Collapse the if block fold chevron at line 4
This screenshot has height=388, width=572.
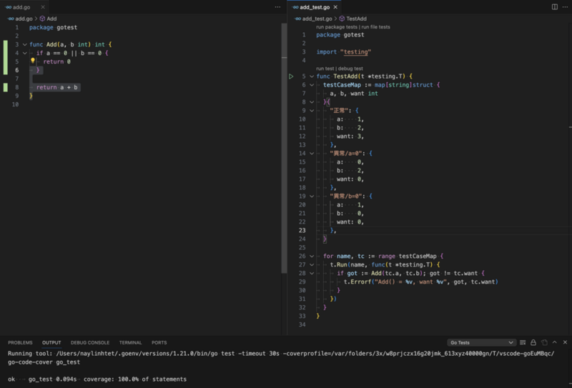coord(25,53)
